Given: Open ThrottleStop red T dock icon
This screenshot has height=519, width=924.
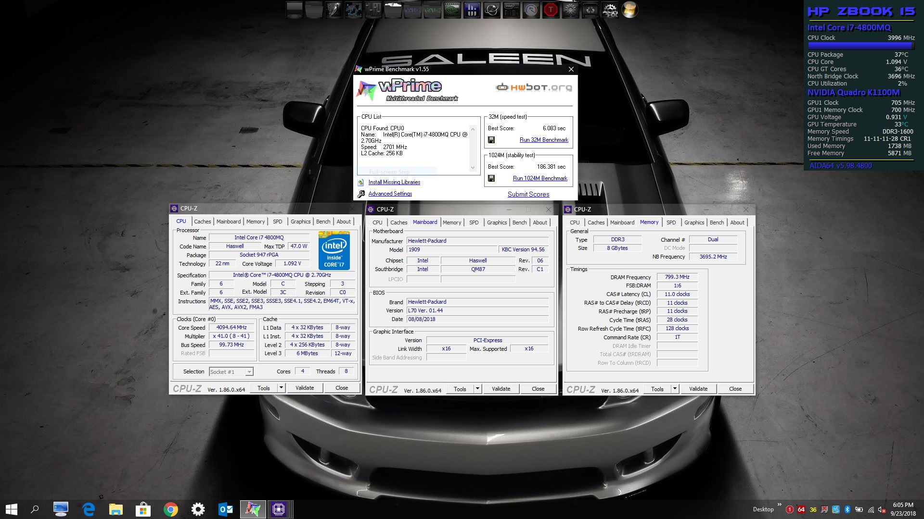Looking at the screenshot, I should pyautogui.click(x=551, y=10).
